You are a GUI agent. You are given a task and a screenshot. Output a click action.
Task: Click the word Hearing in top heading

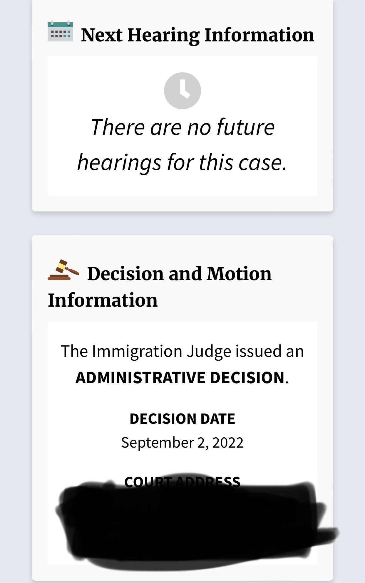(163, 36)
